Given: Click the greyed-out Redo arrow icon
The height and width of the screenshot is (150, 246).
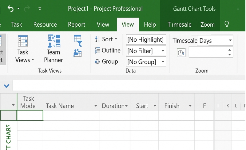Looking at the screenshot, I should pos(27,9).
